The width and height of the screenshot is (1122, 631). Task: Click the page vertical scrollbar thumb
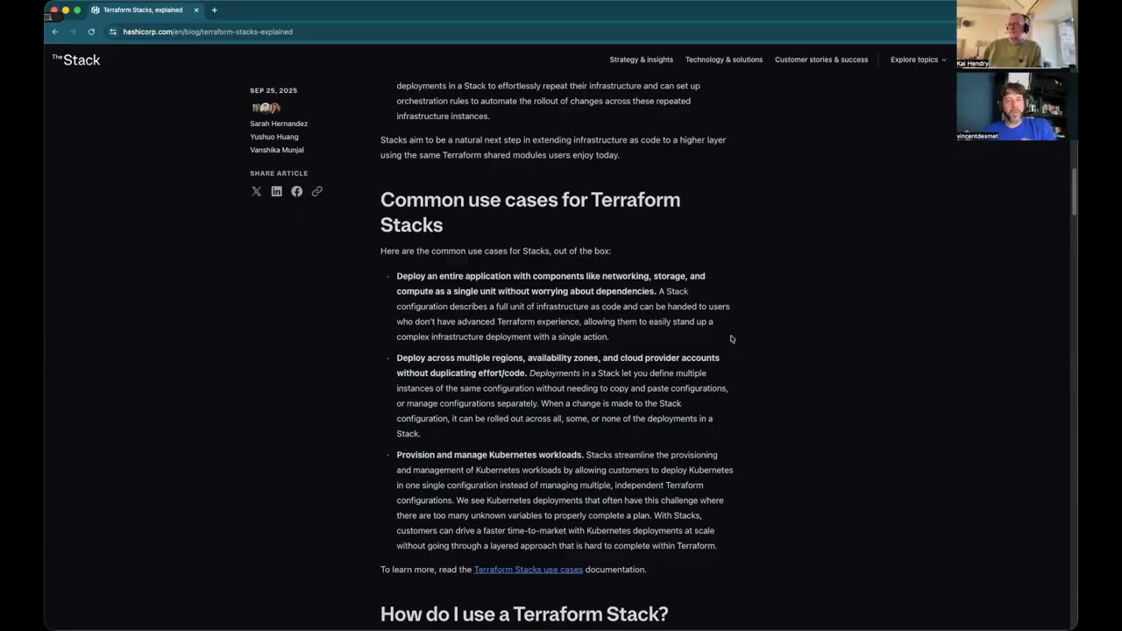click(1073, 189)
